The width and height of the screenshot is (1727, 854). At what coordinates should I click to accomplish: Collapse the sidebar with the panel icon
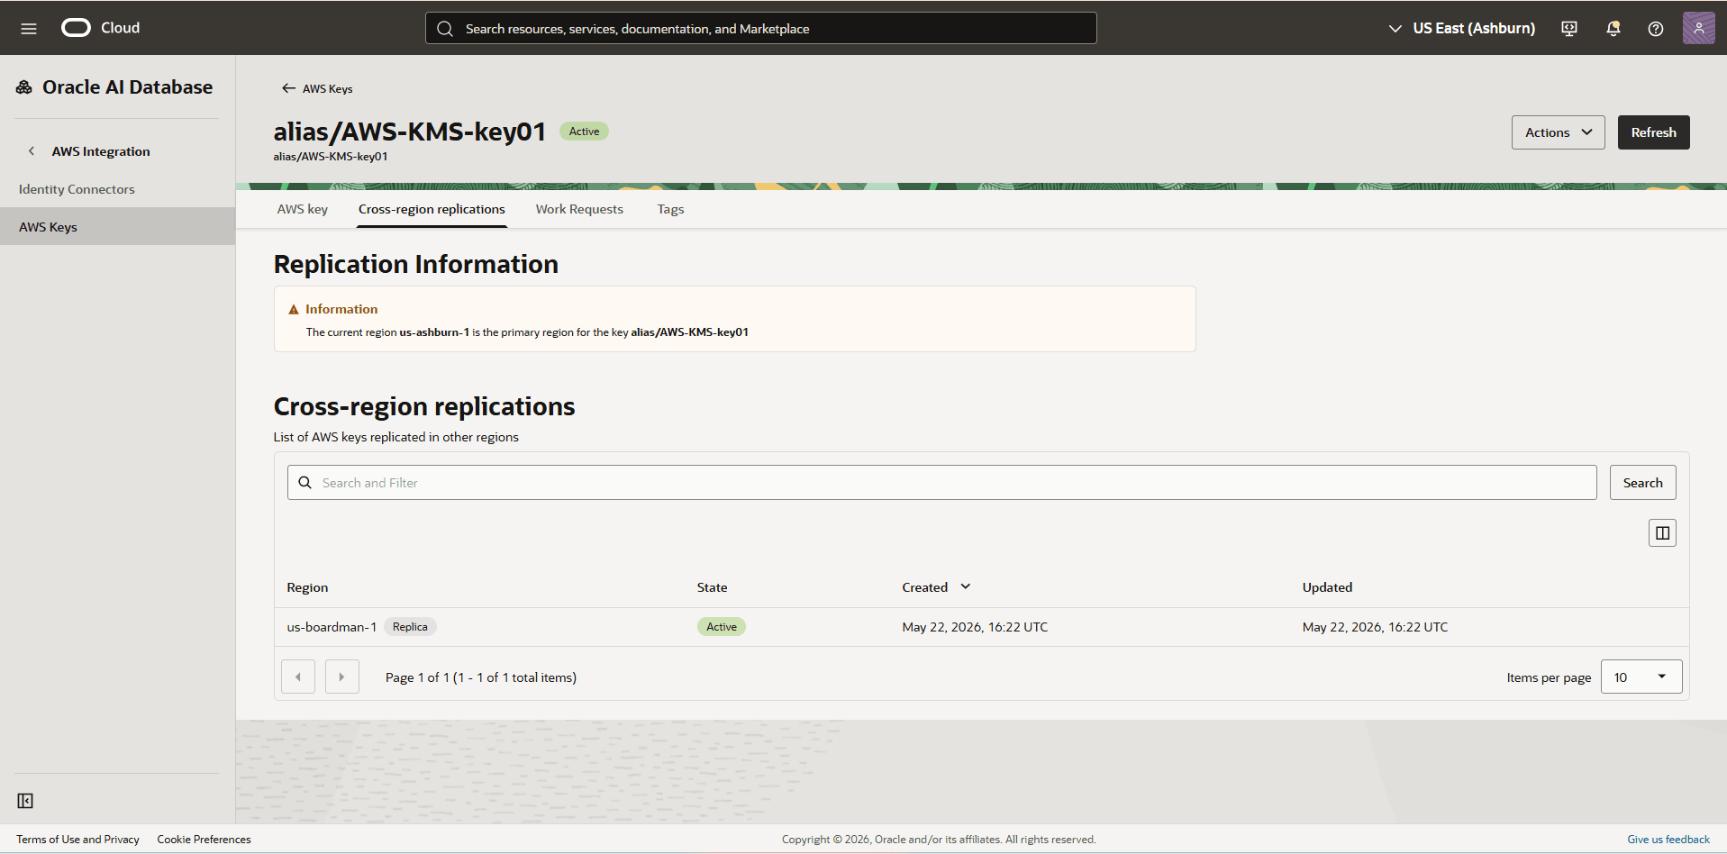pos(25,801)
